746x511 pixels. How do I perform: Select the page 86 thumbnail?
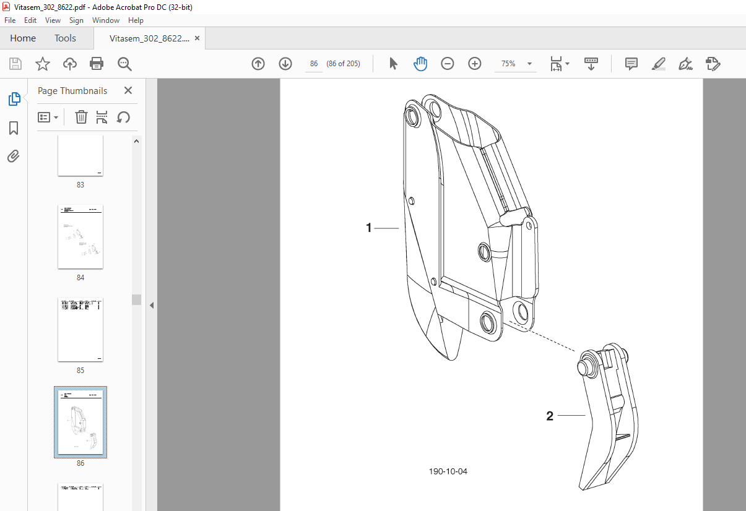coord(80,423)
